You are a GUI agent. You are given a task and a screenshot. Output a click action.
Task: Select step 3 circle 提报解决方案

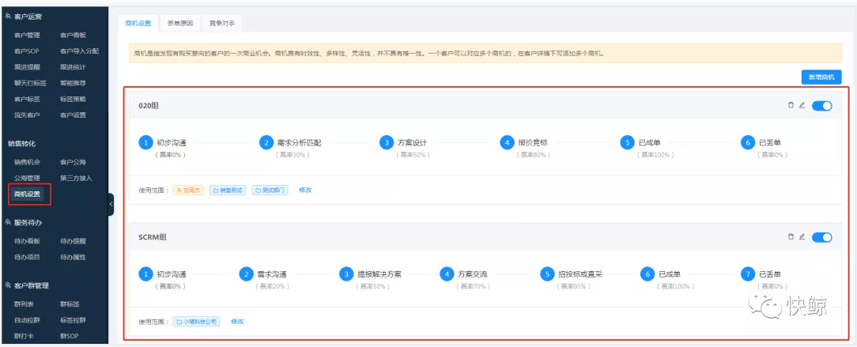(346, 273)
